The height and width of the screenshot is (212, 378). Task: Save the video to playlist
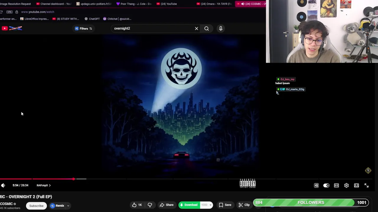(225, 205)
